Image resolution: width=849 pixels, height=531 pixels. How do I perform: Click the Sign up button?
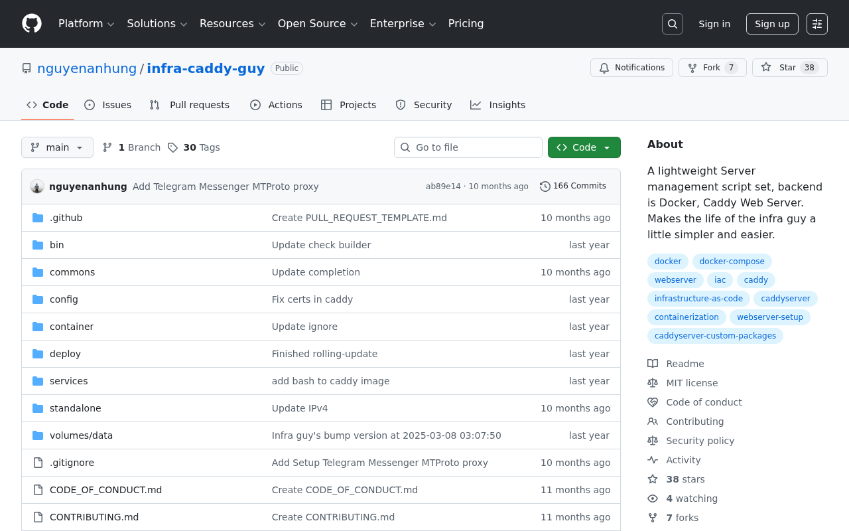[772, 23]
